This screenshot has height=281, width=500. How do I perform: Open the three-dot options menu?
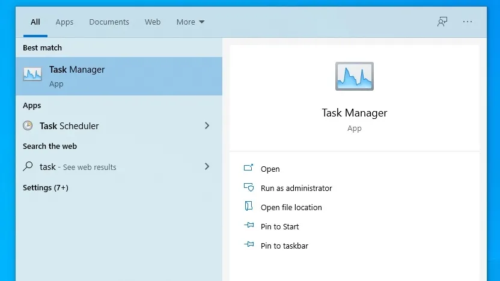(x=468, y=22)
